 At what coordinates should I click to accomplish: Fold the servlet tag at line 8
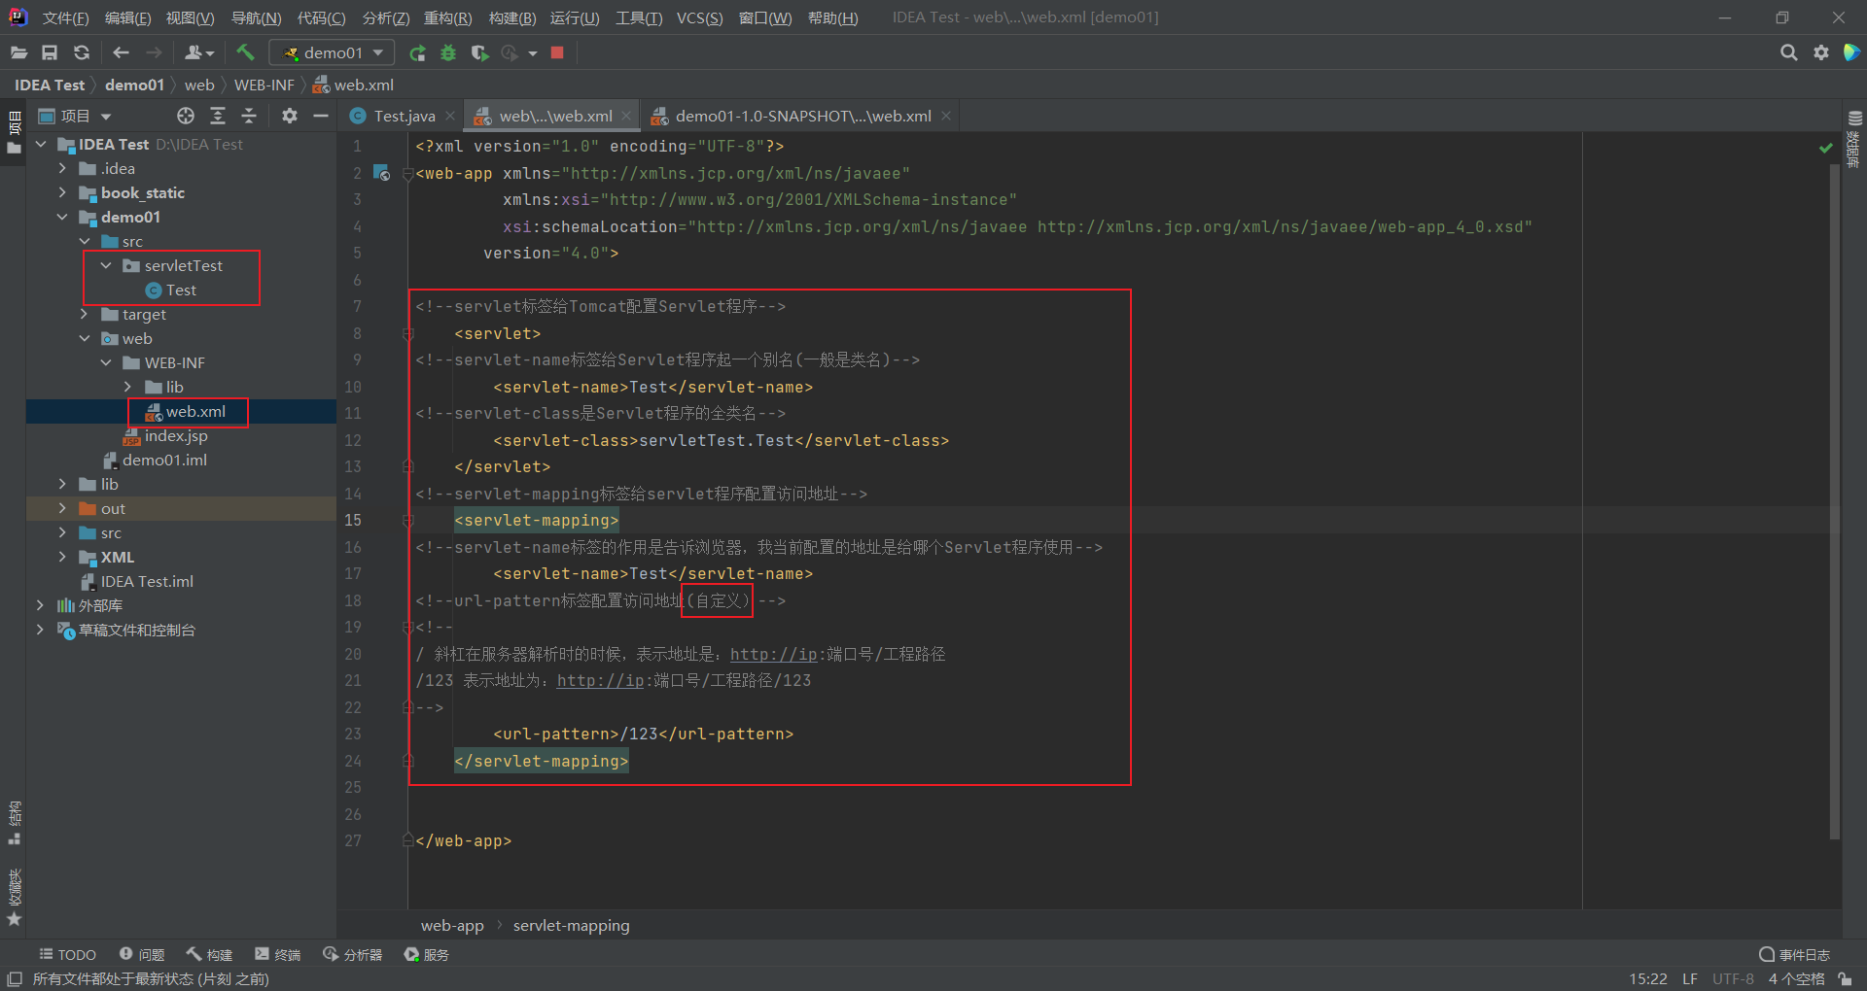[408, 333]
